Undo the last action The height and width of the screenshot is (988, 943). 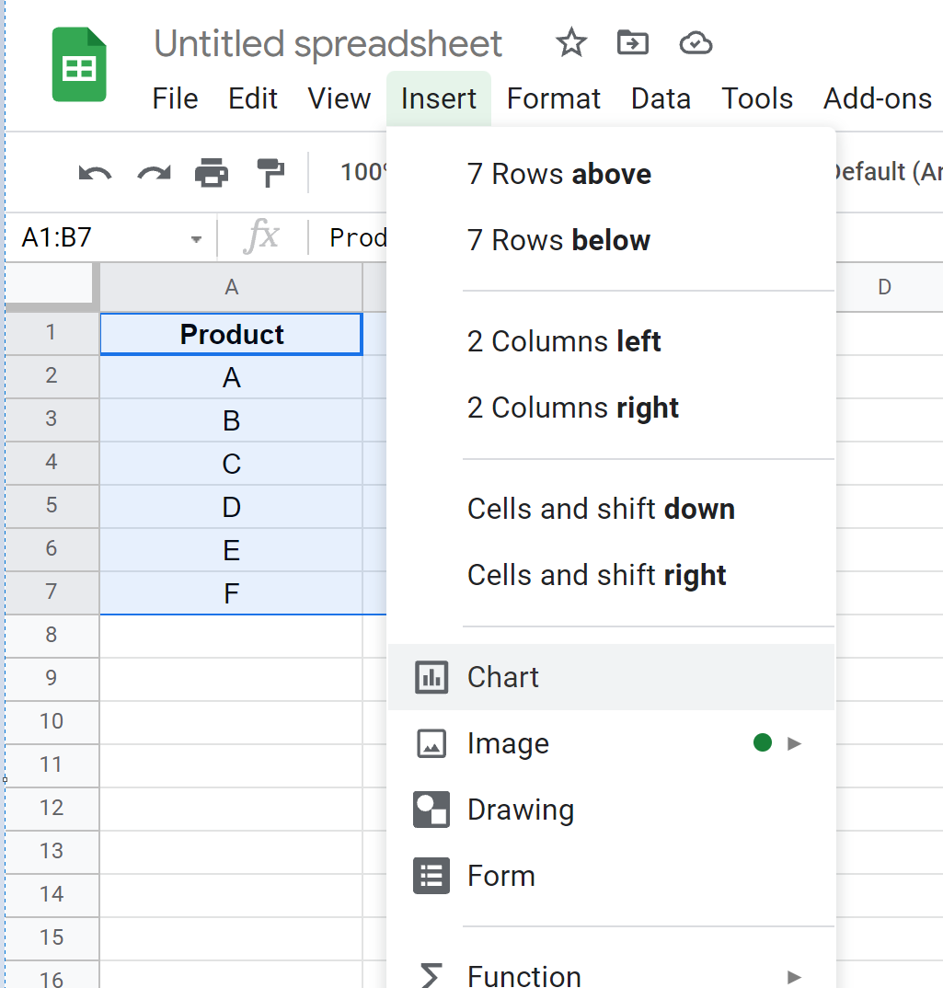(x=95, y=172)
